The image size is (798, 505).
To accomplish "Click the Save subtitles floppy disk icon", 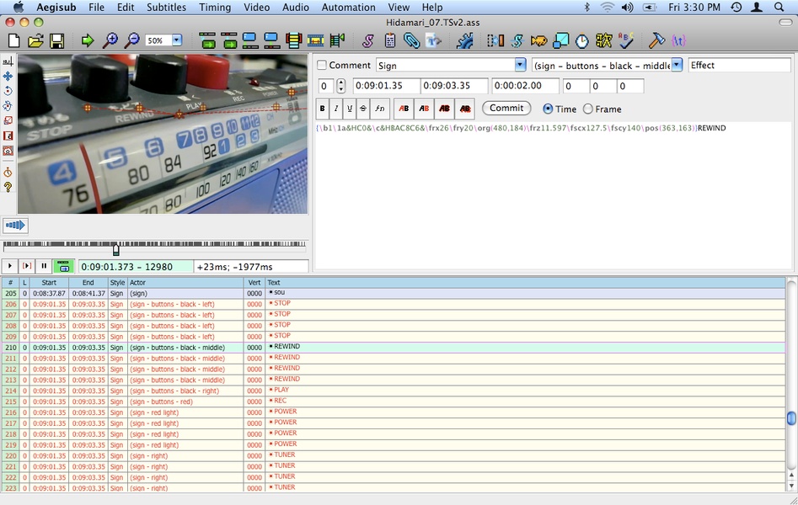I will (56, 40).
